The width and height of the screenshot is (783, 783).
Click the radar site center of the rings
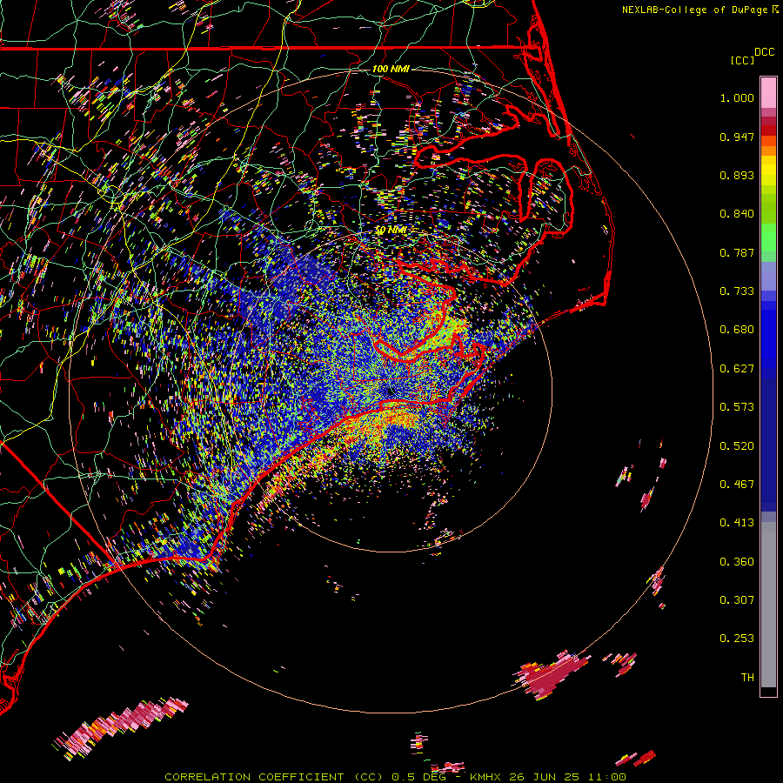pos(391,391)
